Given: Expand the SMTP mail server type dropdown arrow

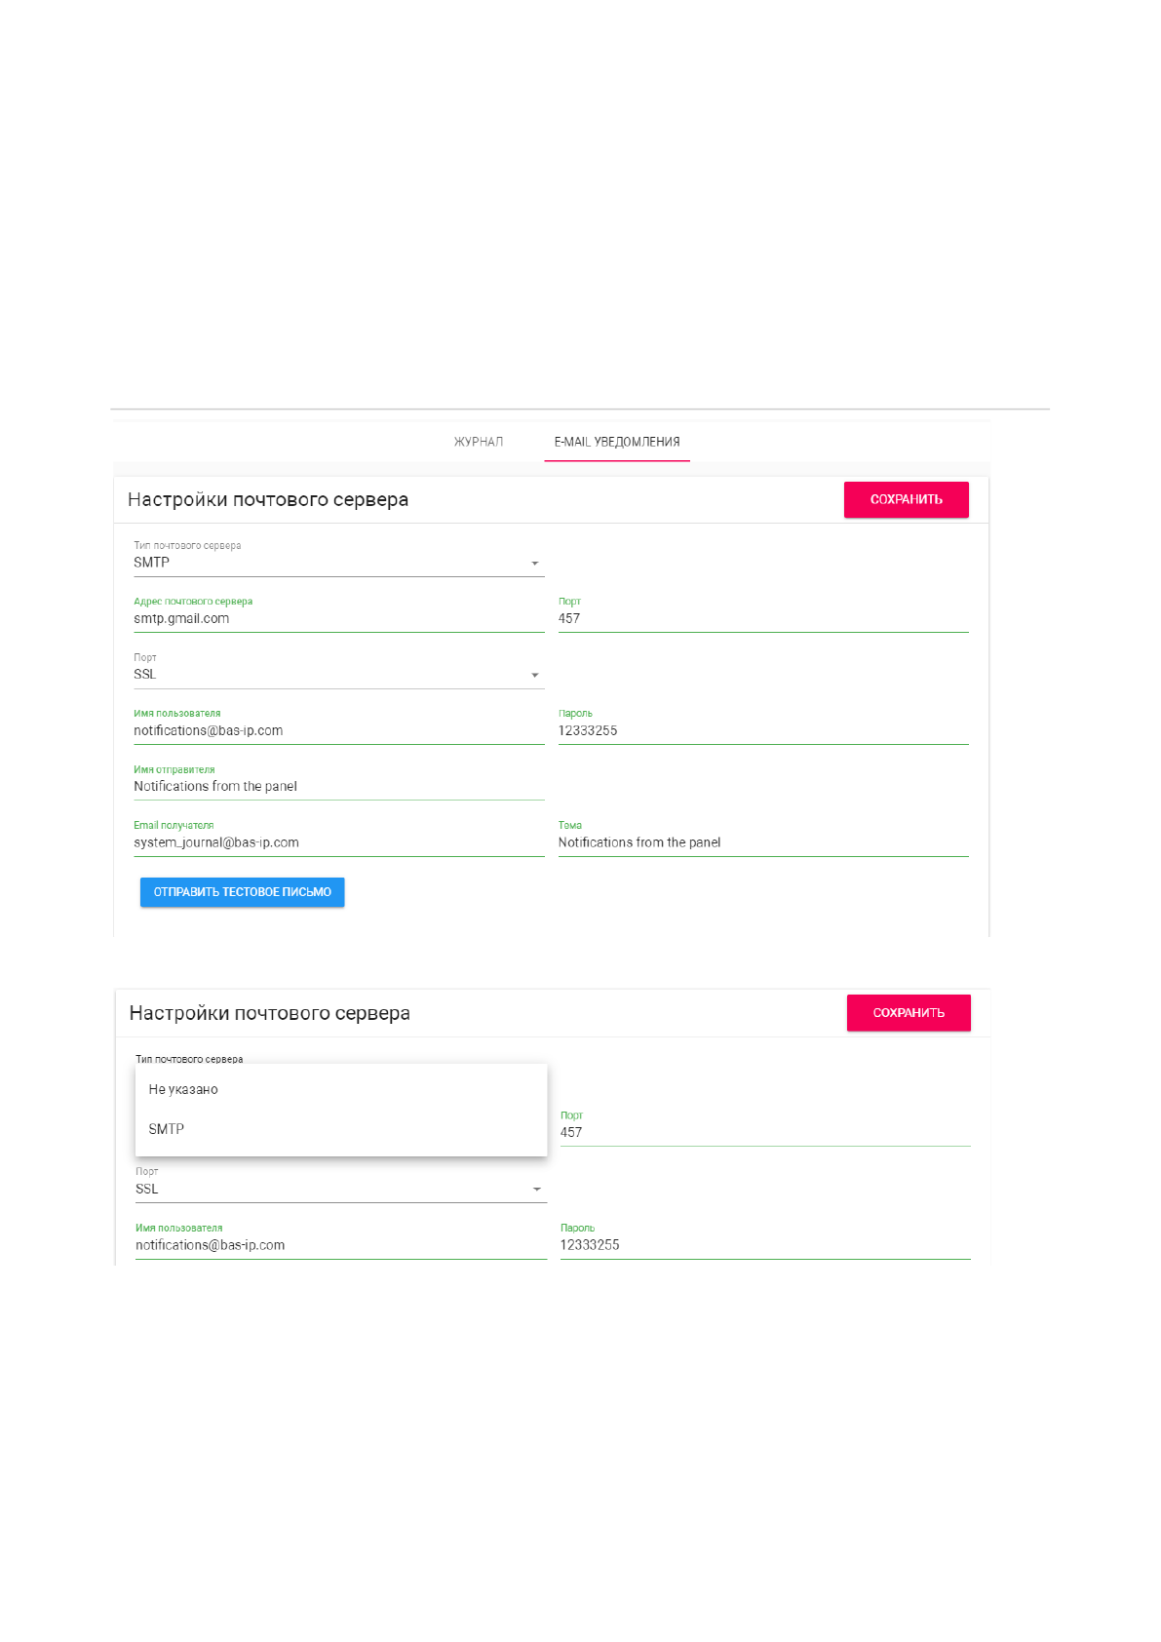Looking at the screenshot, I should [x=534, y=564].
